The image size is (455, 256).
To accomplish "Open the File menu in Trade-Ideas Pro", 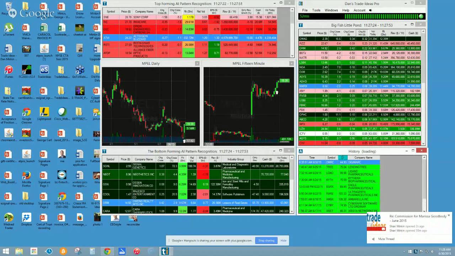I will click(x=305, y=10).
